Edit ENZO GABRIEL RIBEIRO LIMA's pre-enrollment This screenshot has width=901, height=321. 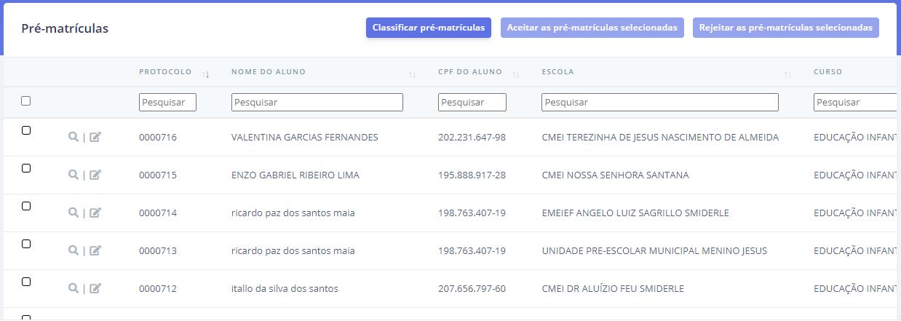[95, 175]
